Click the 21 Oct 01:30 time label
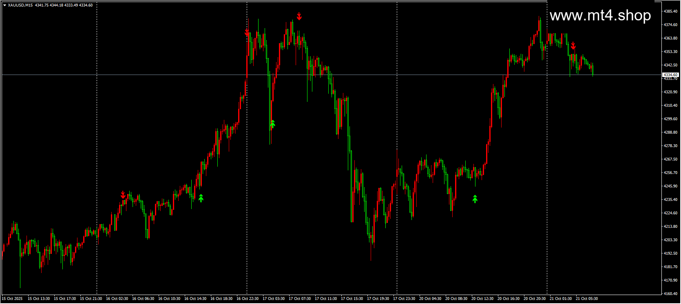Image resolution: width=681 pixels, height=304 pixels. pyautogui.click(x=561, y=299)
